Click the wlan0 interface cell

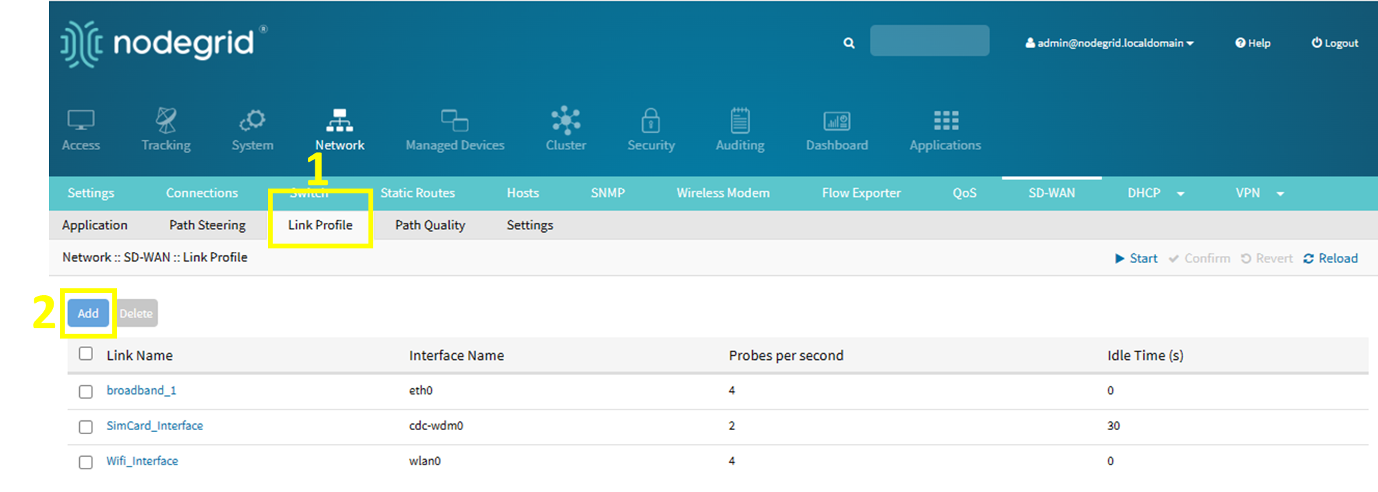pyautogui.click(x=425, y=460)
